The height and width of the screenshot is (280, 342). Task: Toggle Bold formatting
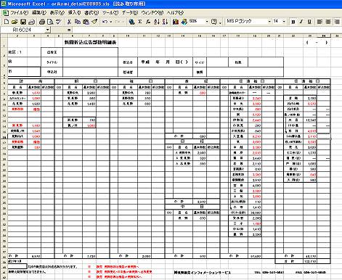(293, 22)
